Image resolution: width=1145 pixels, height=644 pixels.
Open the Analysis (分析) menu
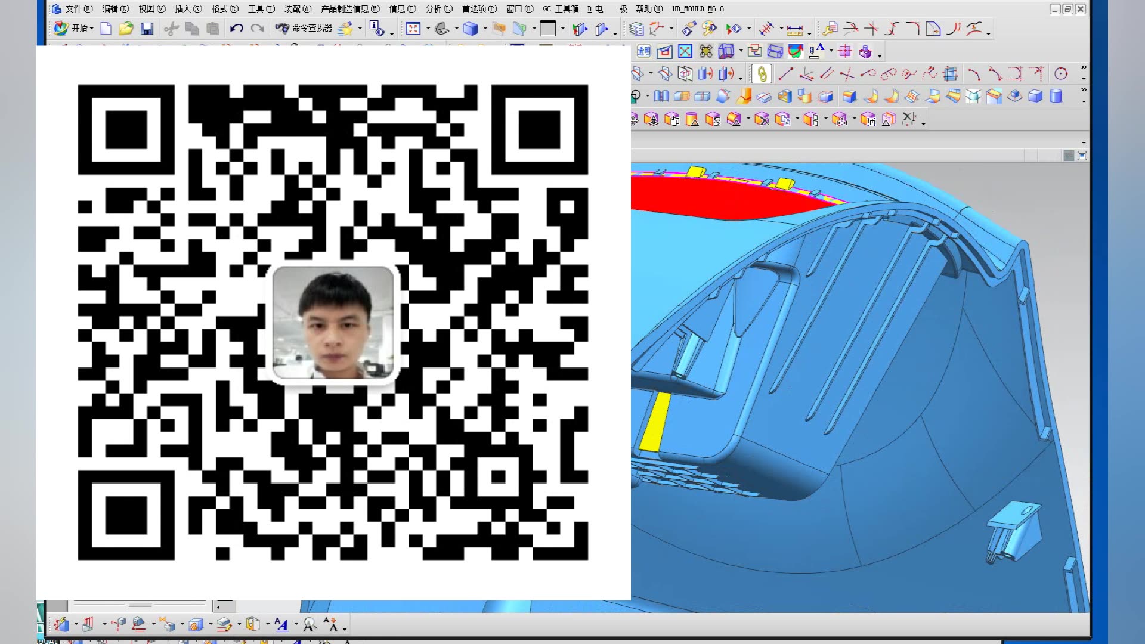[x=439, y=9]
